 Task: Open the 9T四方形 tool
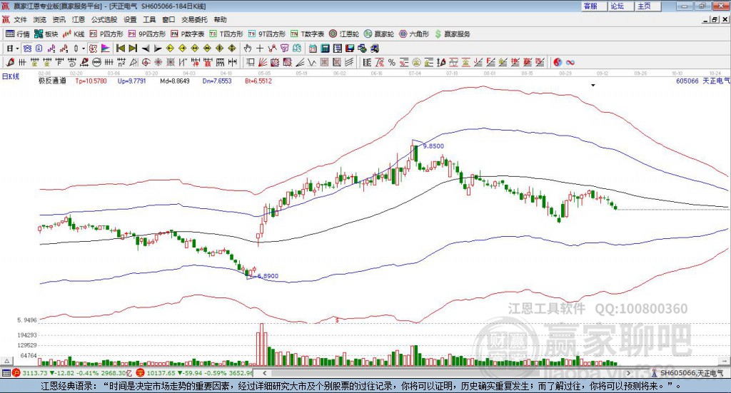267,34
